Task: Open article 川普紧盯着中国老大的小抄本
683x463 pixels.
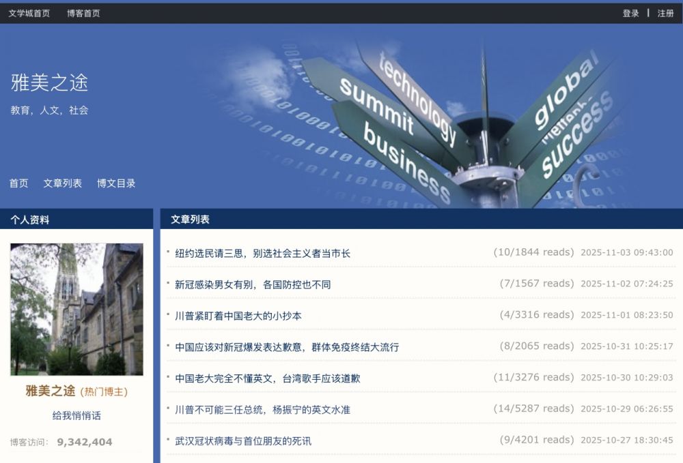Action: click(x=238, y=316)
